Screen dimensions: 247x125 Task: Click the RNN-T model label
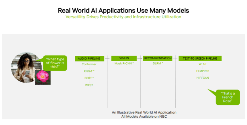(x=89, y=71)
